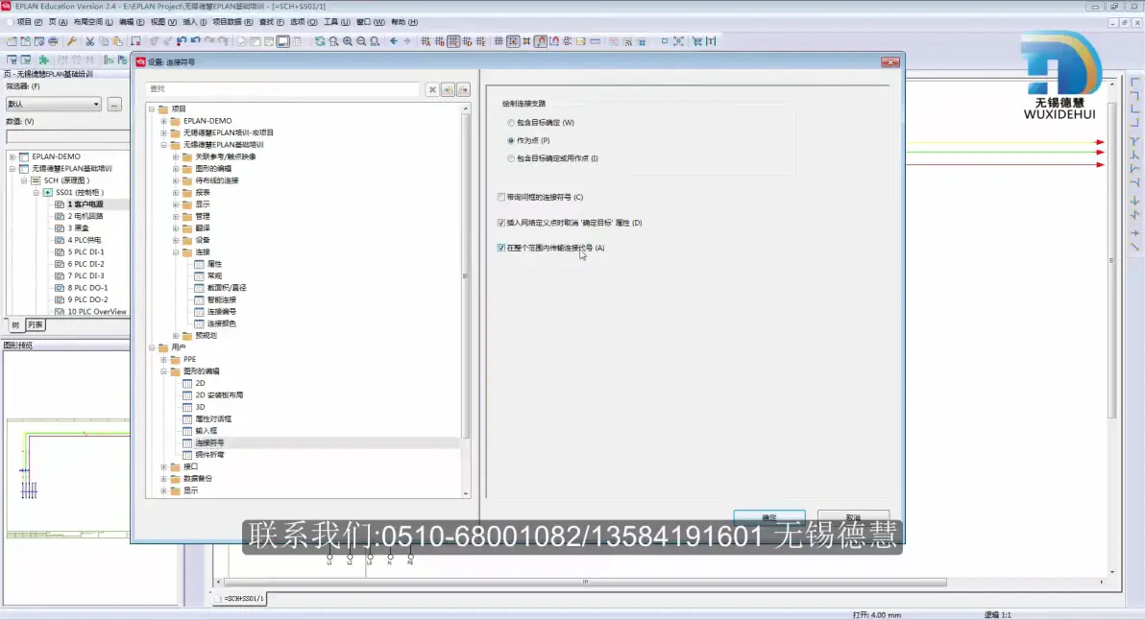The height and width of the screenshot is (620, 1145).
Task: Click the shopping cart parts icon
Action: (697, 41)
